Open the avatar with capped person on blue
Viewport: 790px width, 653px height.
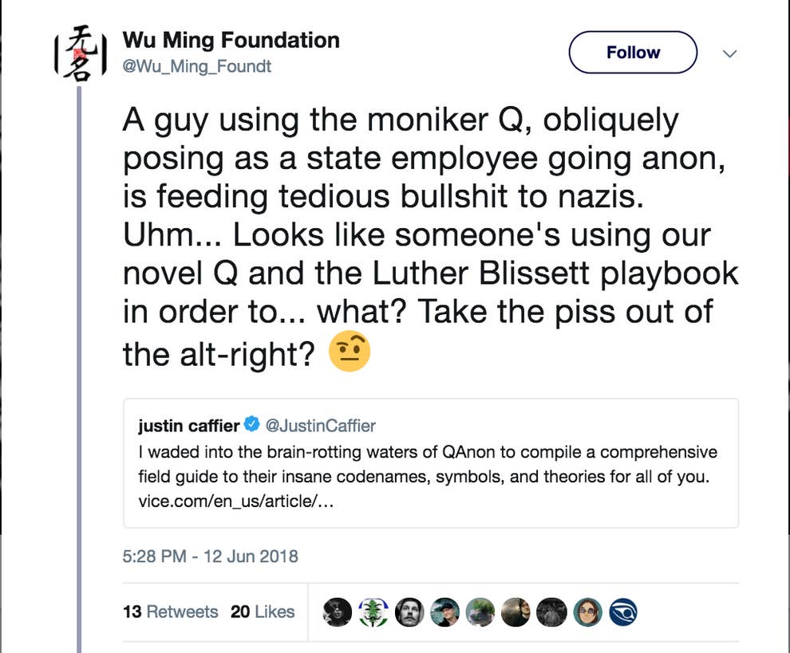pos(444,612)
